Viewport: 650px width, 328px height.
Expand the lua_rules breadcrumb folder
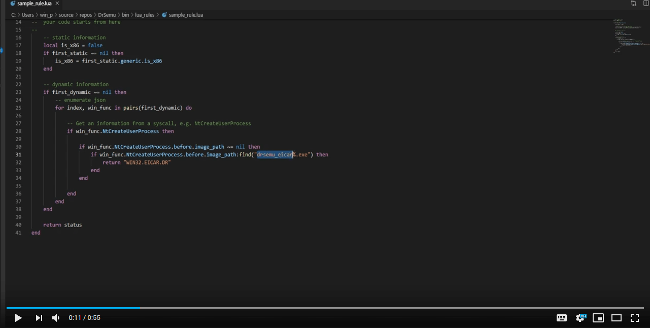(145, 15)
